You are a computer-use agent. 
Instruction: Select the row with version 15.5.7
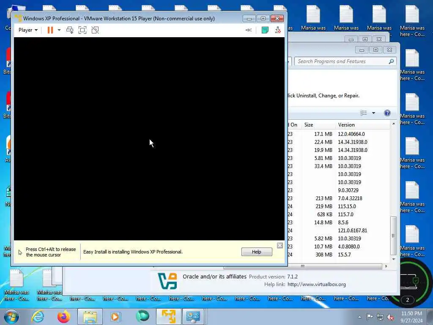339,254
